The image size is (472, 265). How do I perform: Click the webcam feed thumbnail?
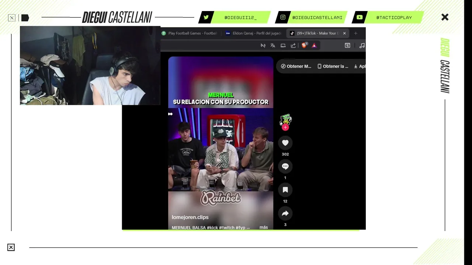[90, 66]
